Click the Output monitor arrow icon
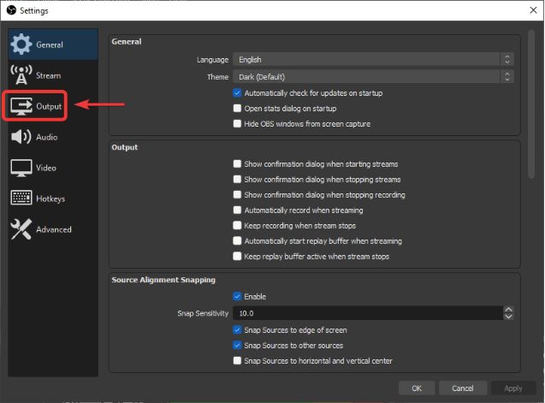Viewport: 545px width, 403px height. pyautogui.click(x=21, y=106)
